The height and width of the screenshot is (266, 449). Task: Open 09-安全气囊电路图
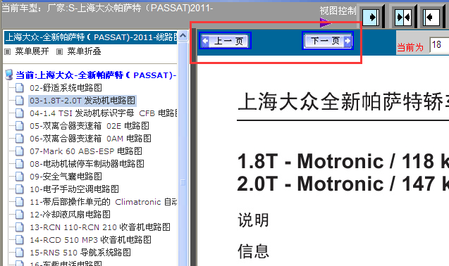(66, 177)
